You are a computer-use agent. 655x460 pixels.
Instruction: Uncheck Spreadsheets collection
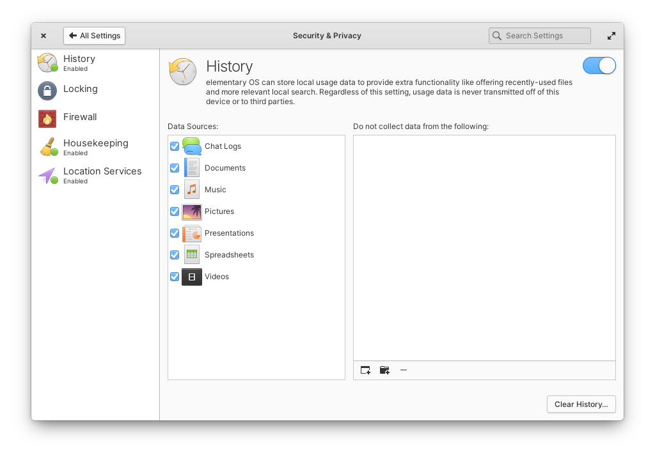click(x=174, y=255)
